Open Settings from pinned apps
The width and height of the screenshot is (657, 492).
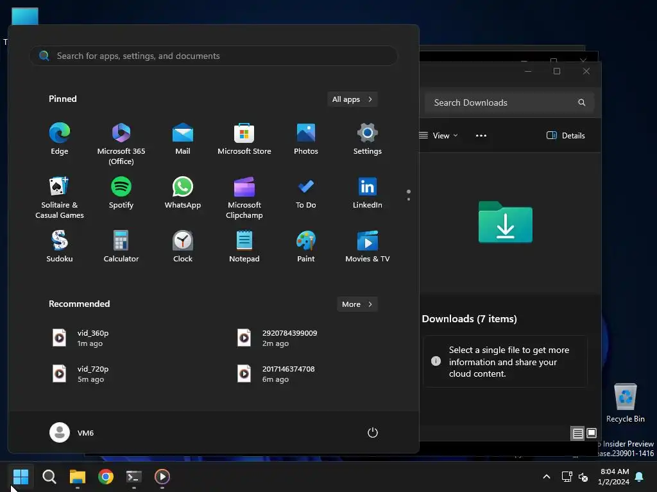(368, 139)
